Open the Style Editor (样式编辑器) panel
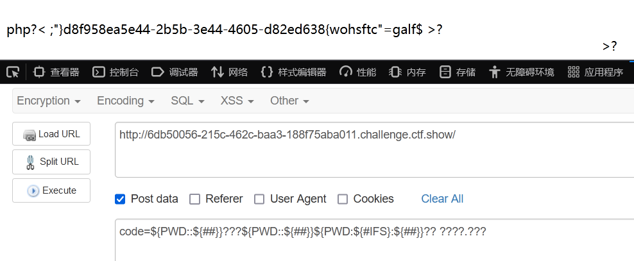The height and width of the screenshot is (261, 634). click(x=293, y=72)
